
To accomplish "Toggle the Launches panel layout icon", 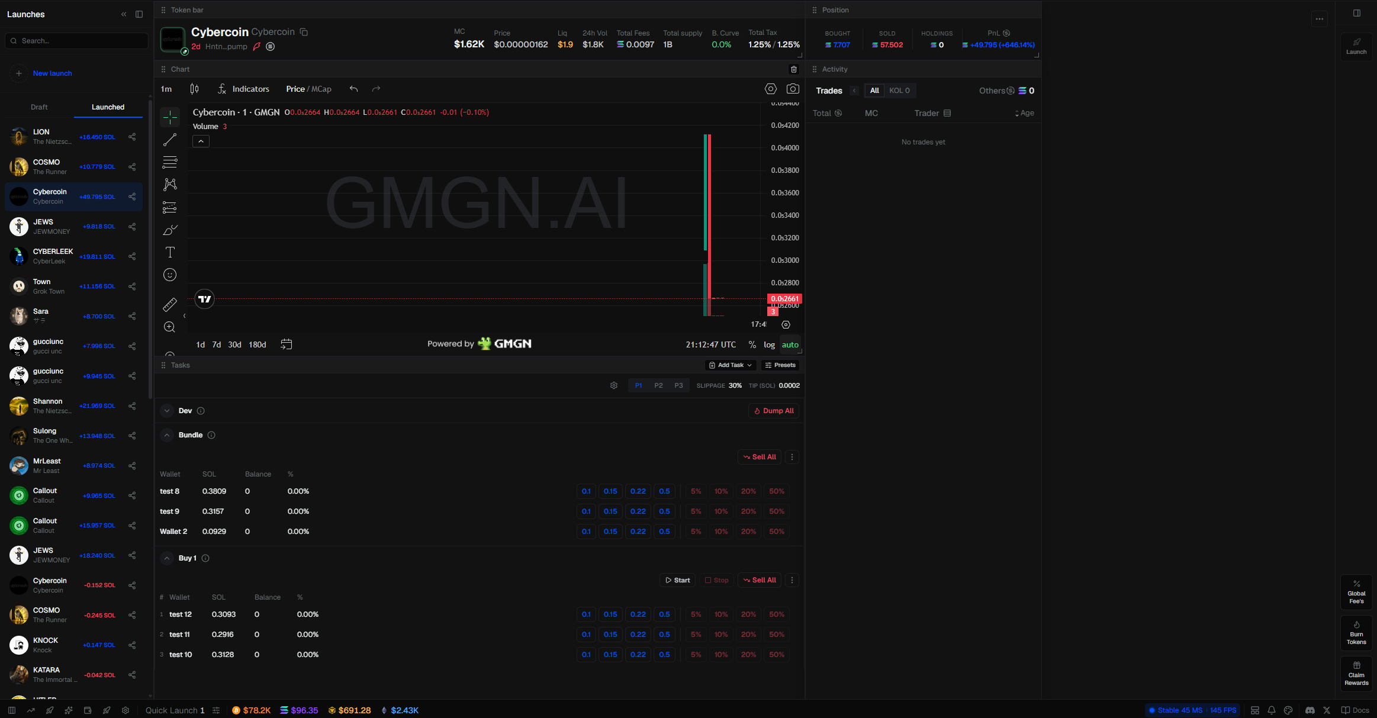I will click(x=139, y=14).
